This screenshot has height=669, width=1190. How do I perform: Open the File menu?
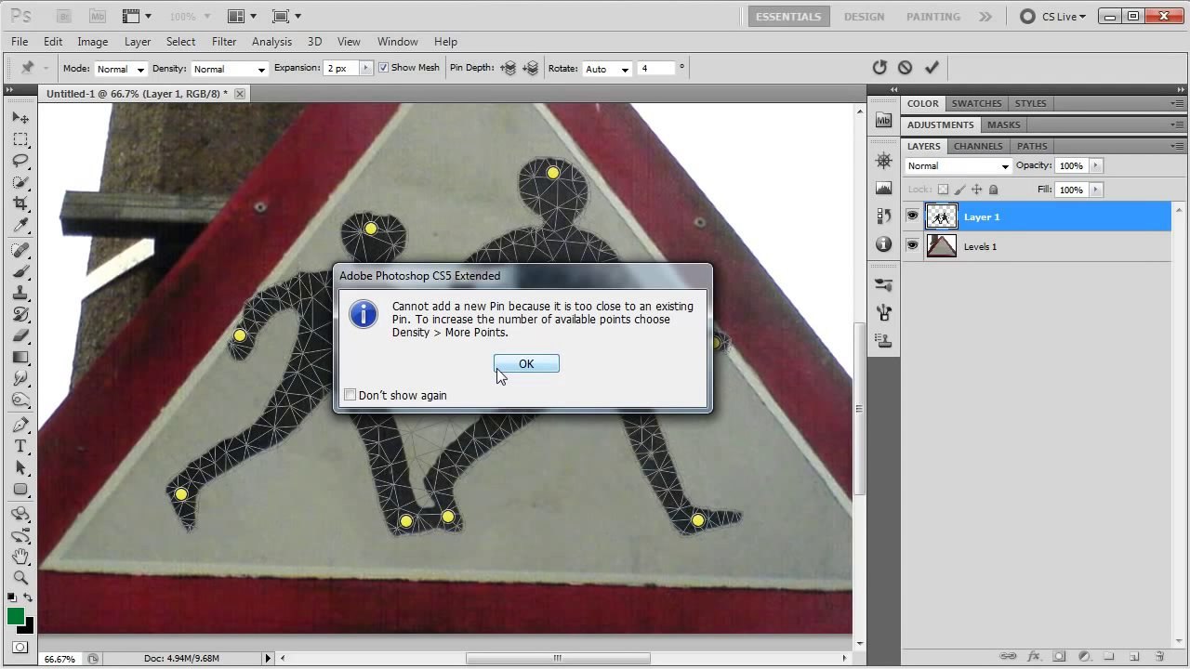[20, 42]
